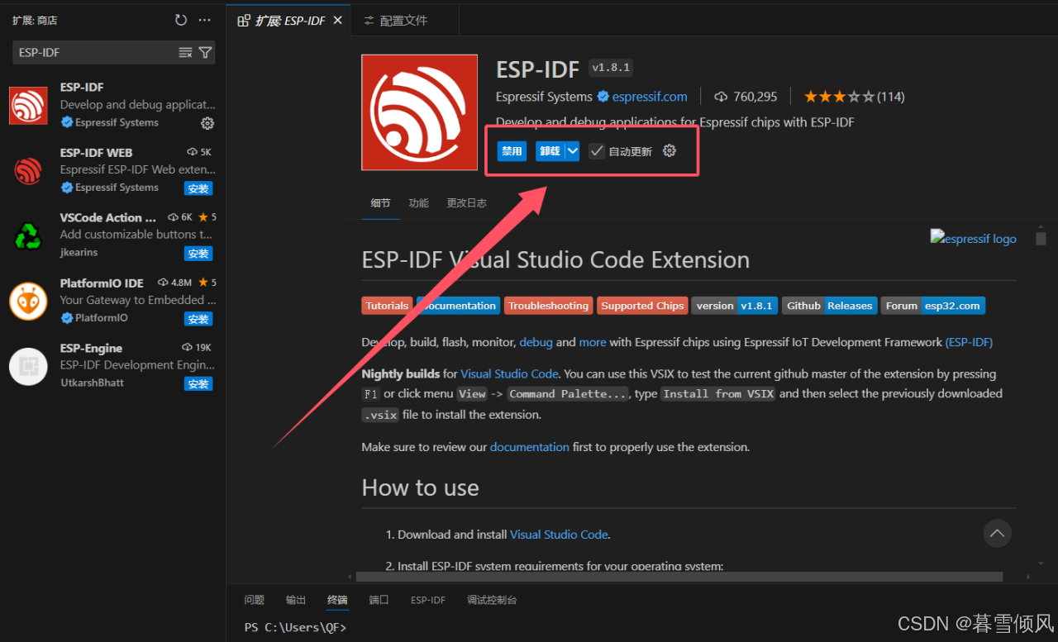Select the ESP-Engine extension title
The width and height of the screenshot is (1058, 642).
point(91,349)
